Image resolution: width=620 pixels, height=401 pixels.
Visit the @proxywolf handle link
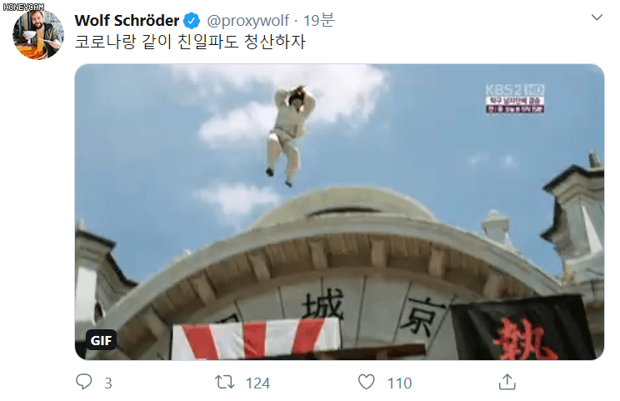(248, 21)
